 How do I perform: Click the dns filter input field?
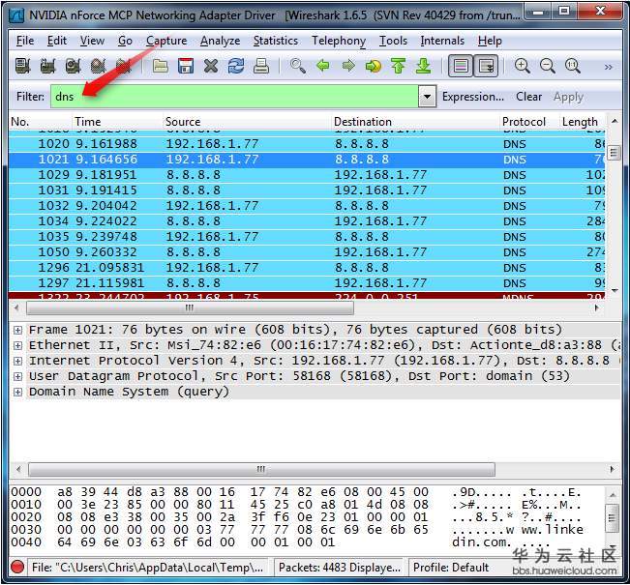(234, 97)
